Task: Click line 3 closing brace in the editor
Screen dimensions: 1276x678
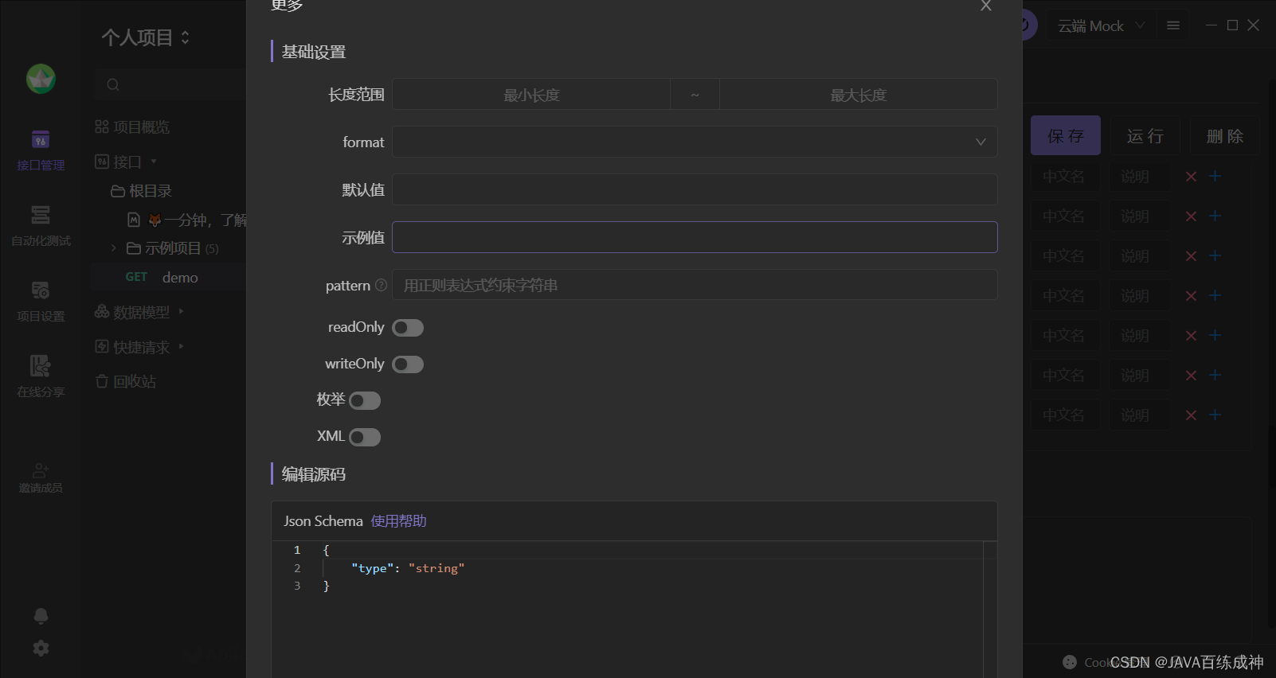Action: (326, 586)
